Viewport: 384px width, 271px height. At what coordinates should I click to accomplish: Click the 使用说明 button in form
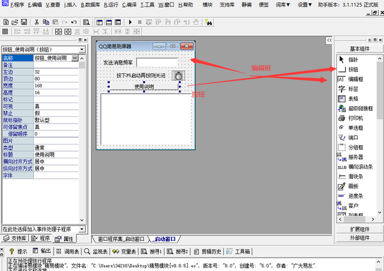(144, 86)
